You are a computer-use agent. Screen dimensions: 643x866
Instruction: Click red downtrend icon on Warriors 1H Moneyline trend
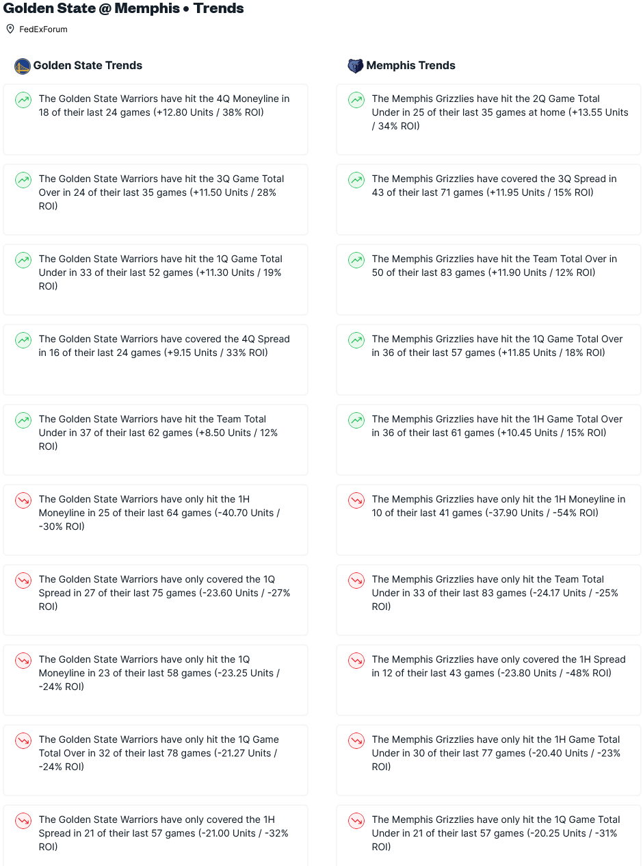[x=23, y=500]
